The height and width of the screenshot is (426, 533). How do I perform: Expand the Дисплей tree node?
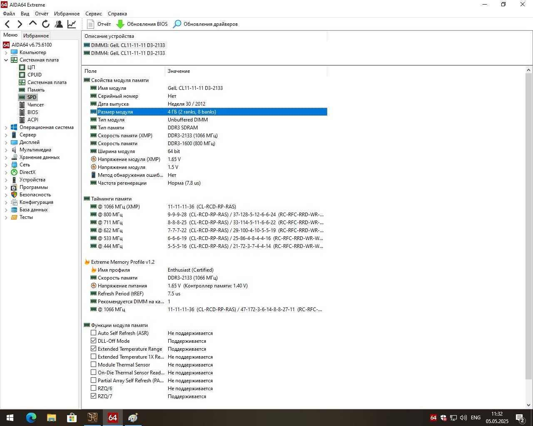[6, 142]
